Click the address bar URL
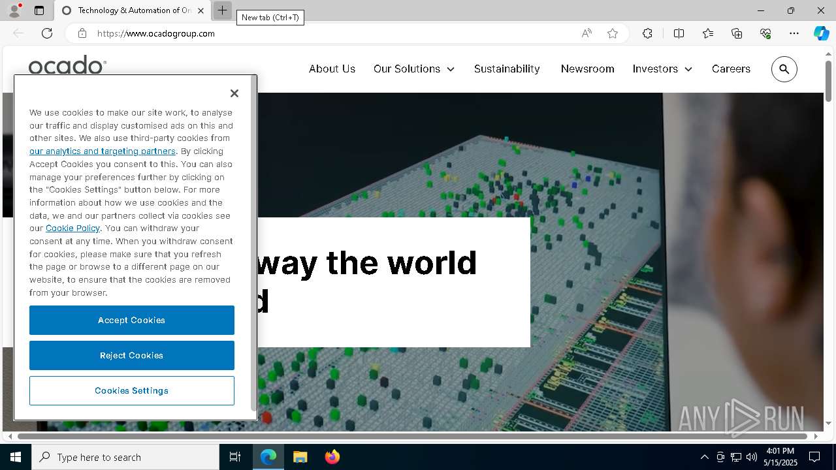 156,33
